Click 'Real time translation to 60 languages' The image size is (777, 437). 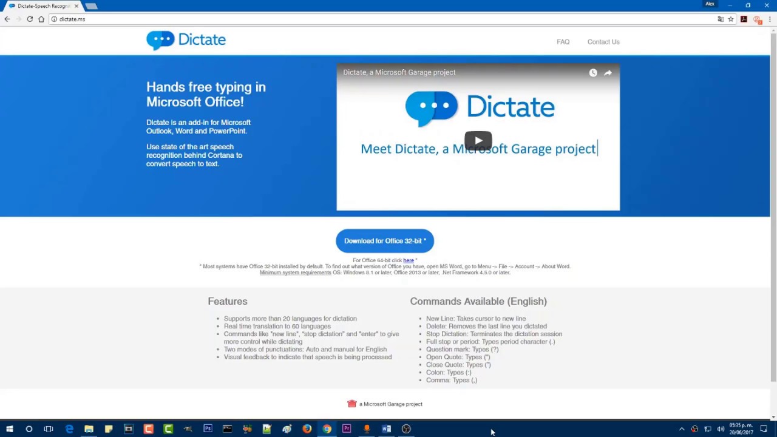(x=277, y=327)
